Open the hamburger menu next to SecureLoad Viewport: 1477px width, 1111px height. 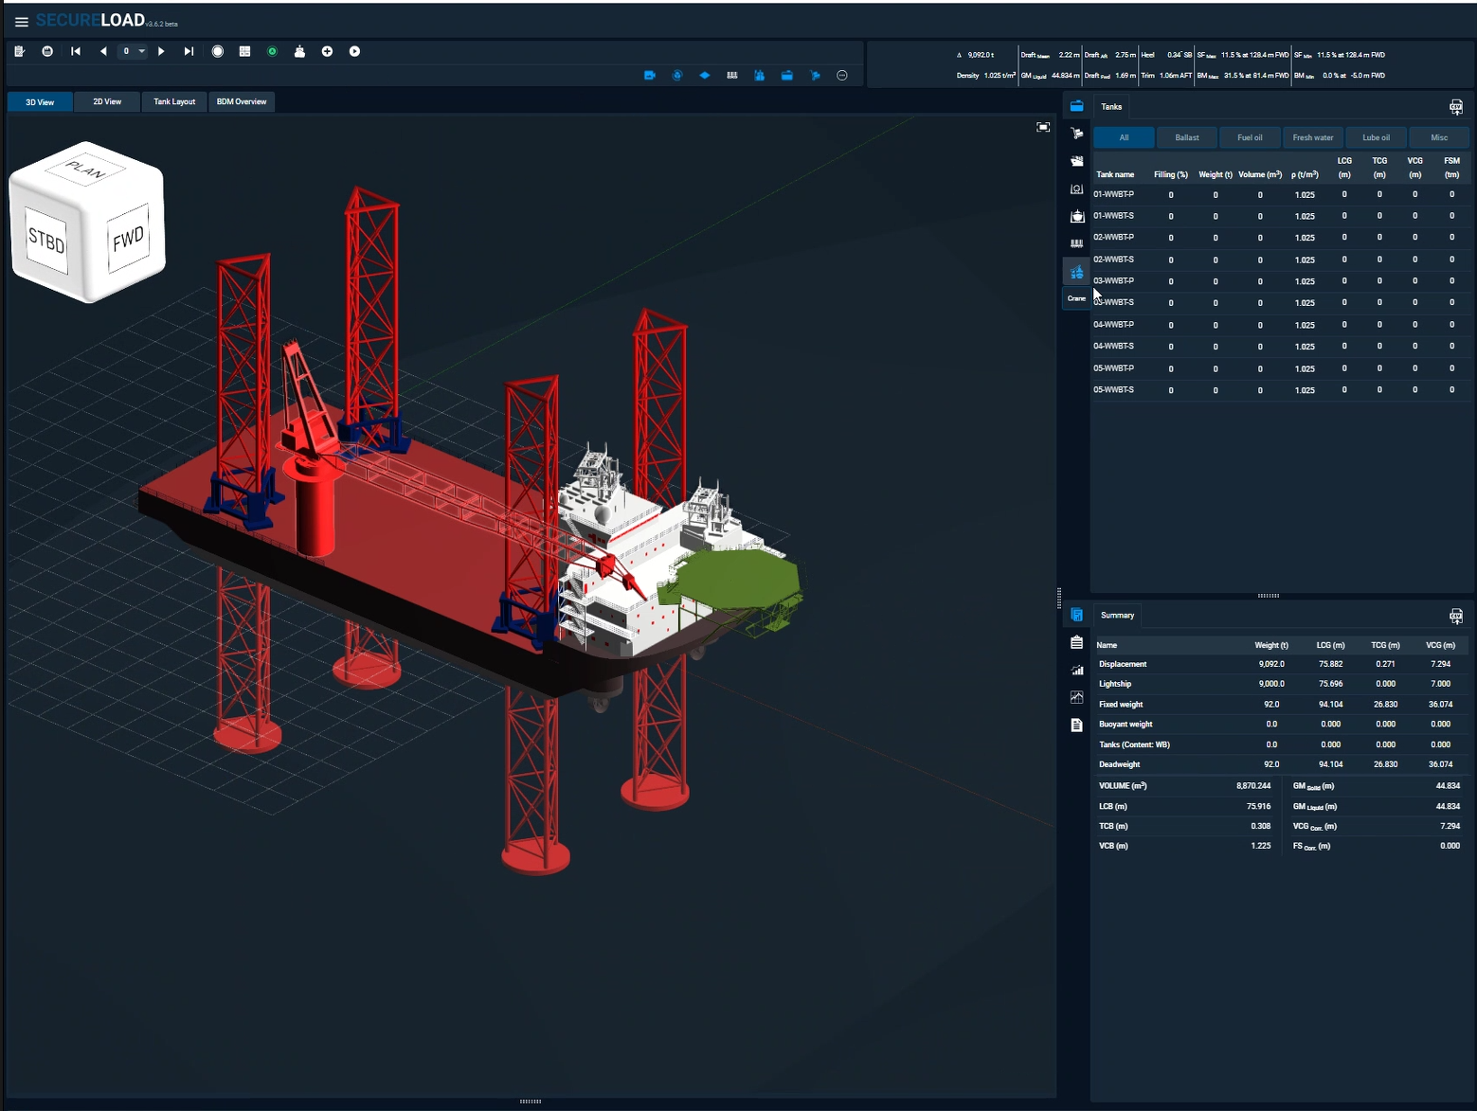click(x=21, y=22)
